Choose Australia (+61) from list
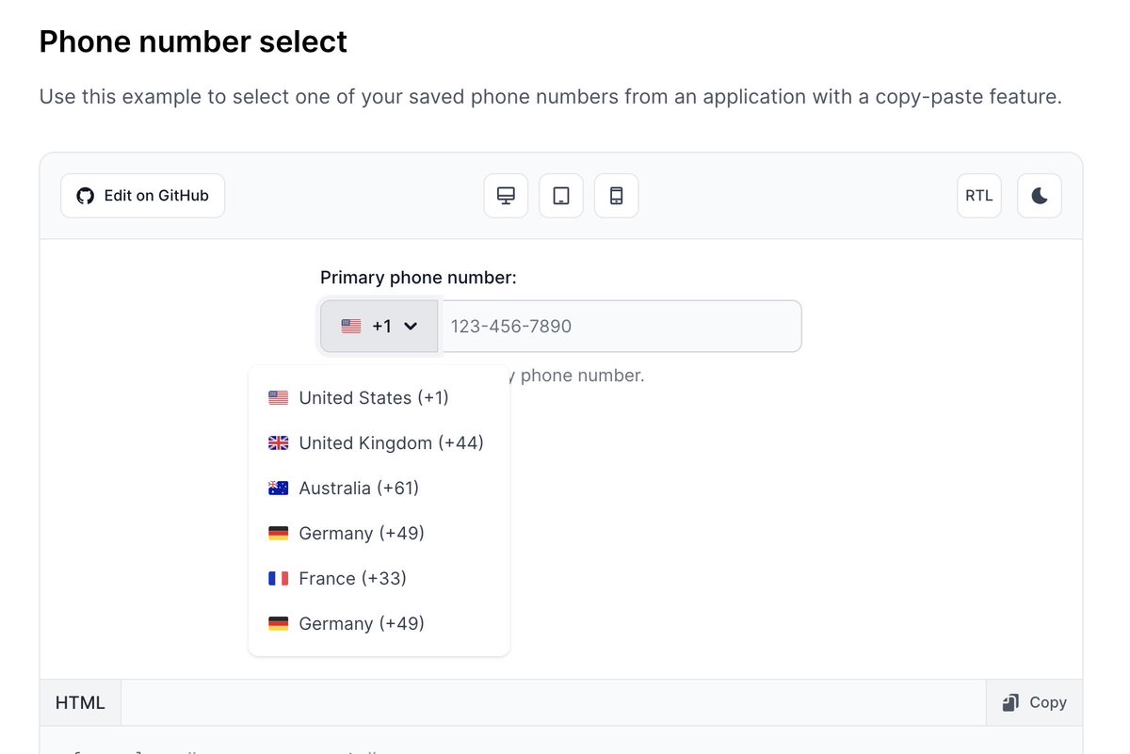This screenshot has height=754, width=1130. coord(379,489)
